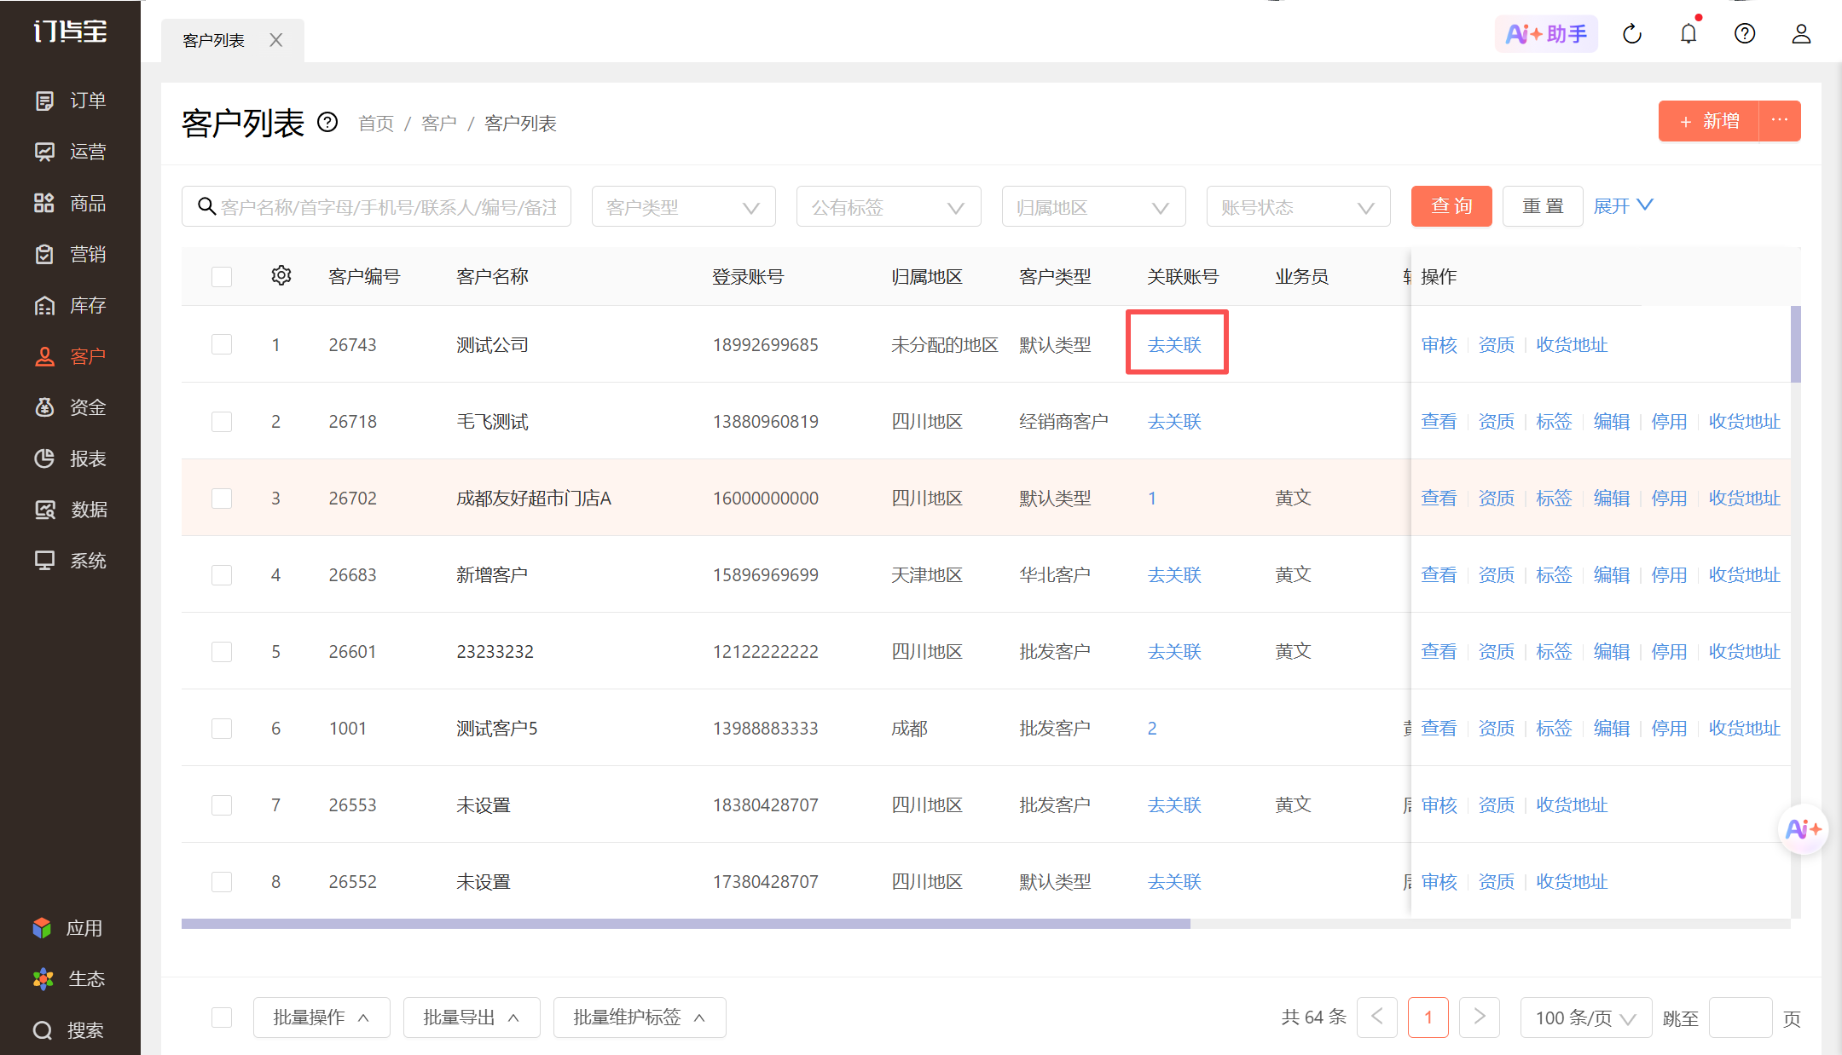Open the user profile icon
The width and height of the screenshot is (1842, 1055).
click(x=1801, y=34)
